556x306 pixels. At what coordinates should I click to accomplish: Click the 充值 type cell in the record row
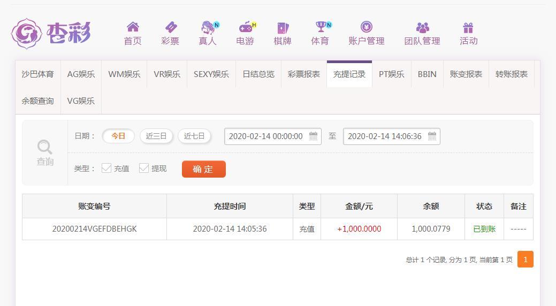pos(307,229)
